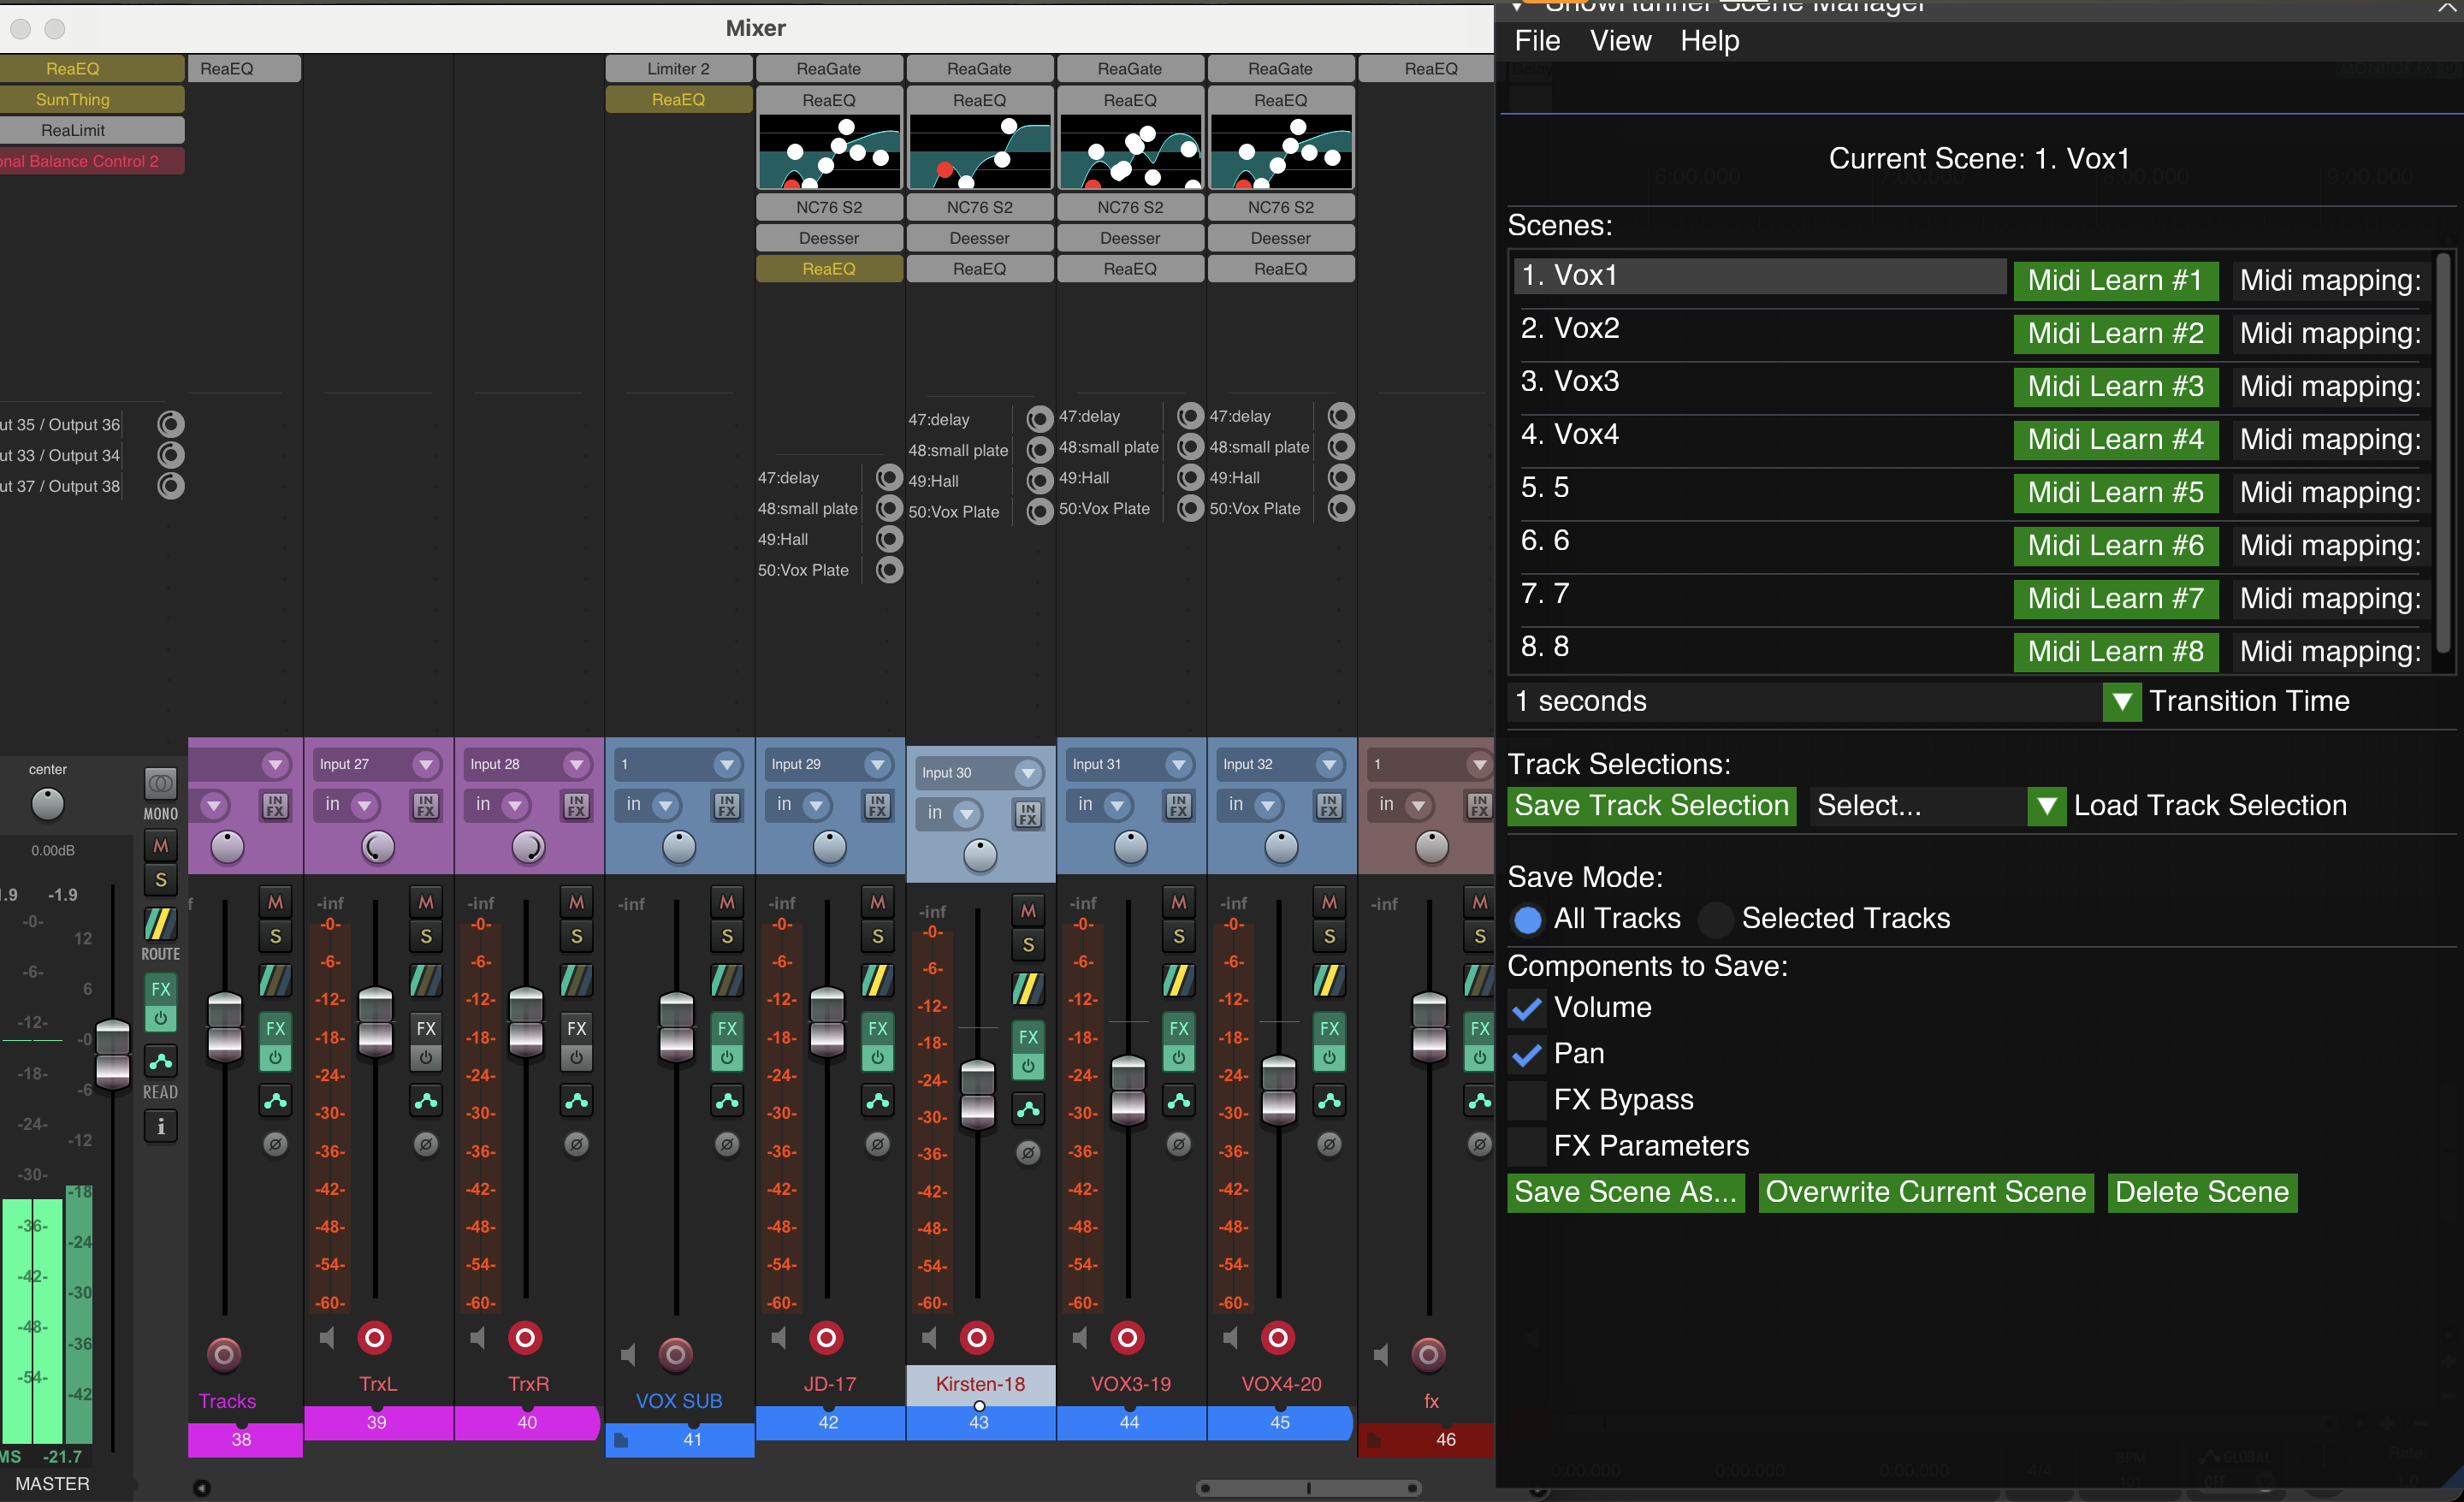Open the FX chain on VOX3-19
The image size is (2464, 1502).
tap(1179, 1028)
